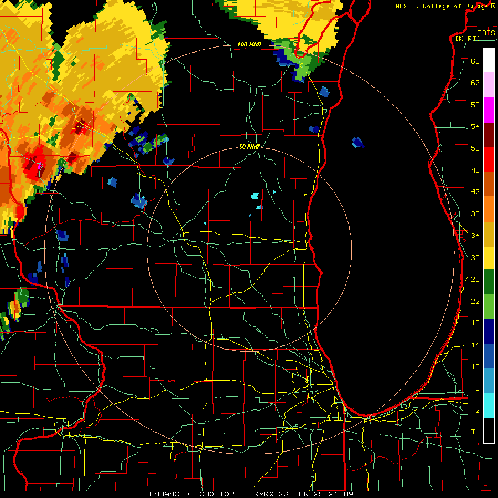
Task: Click the 62 legend value
Action: pos(475,83)
